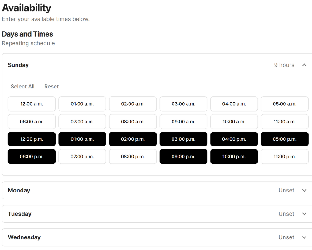Deselect the 10:00 p.m. time slot
312x250 pixels.
click(234, 157)
